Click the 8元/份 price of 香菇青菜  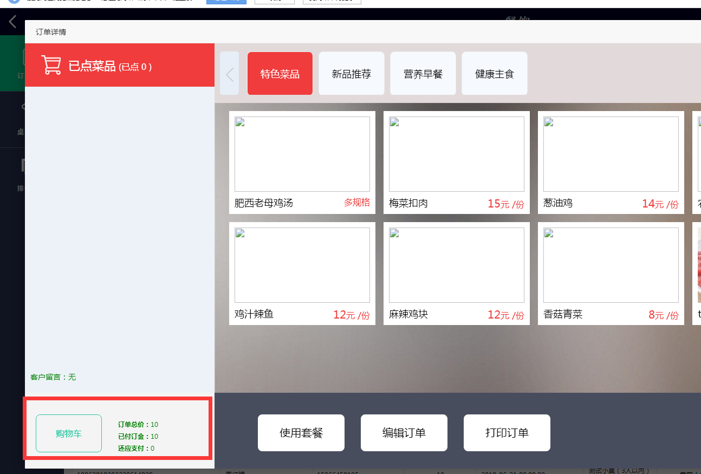[664, 315]
